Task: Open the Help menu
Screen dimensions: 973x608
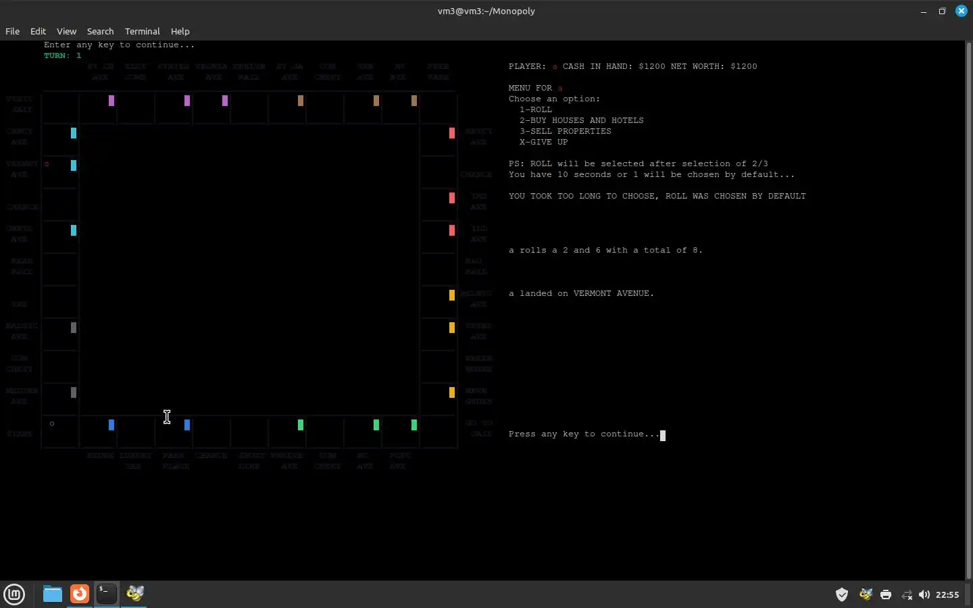Action: point(180,31)
